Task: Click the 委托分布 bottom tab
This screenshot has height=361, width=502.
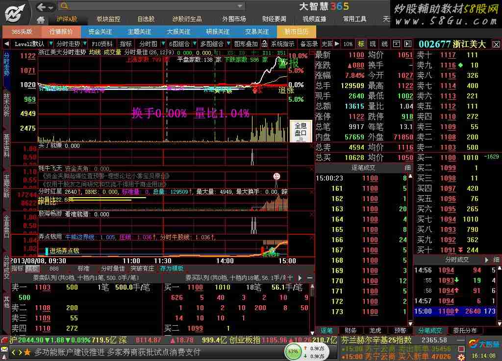Action: 465,331
